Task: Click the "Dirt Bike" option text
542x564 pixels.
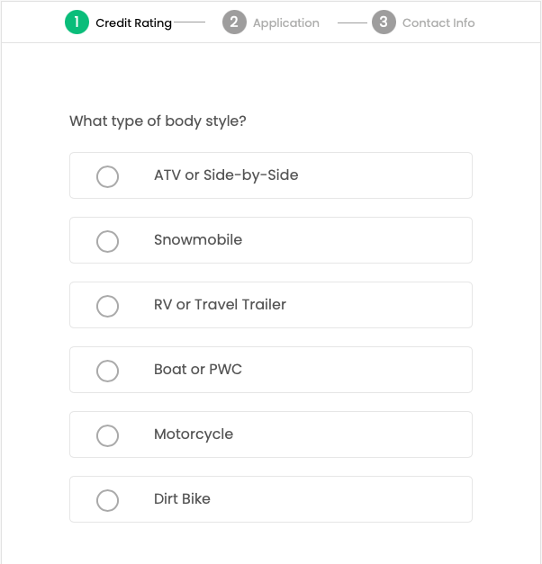Action: coord(182,499)
